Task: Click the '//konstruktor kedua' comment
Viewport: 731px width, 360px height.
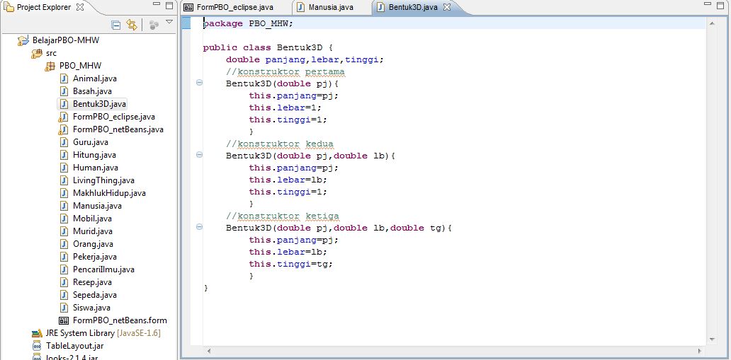Action: click(x=280, y=144)
